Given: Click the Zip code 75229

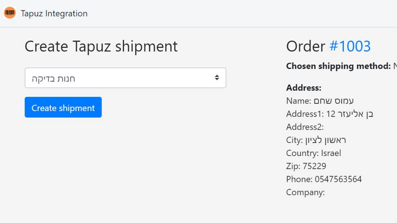Looking at the screenshot, I should pyautogui.click(x=306, y=166).
